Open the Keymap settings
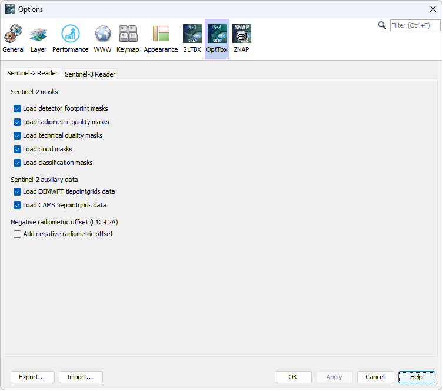The width and height of the screenshot is (443, 391). click(x=128, y=39)
